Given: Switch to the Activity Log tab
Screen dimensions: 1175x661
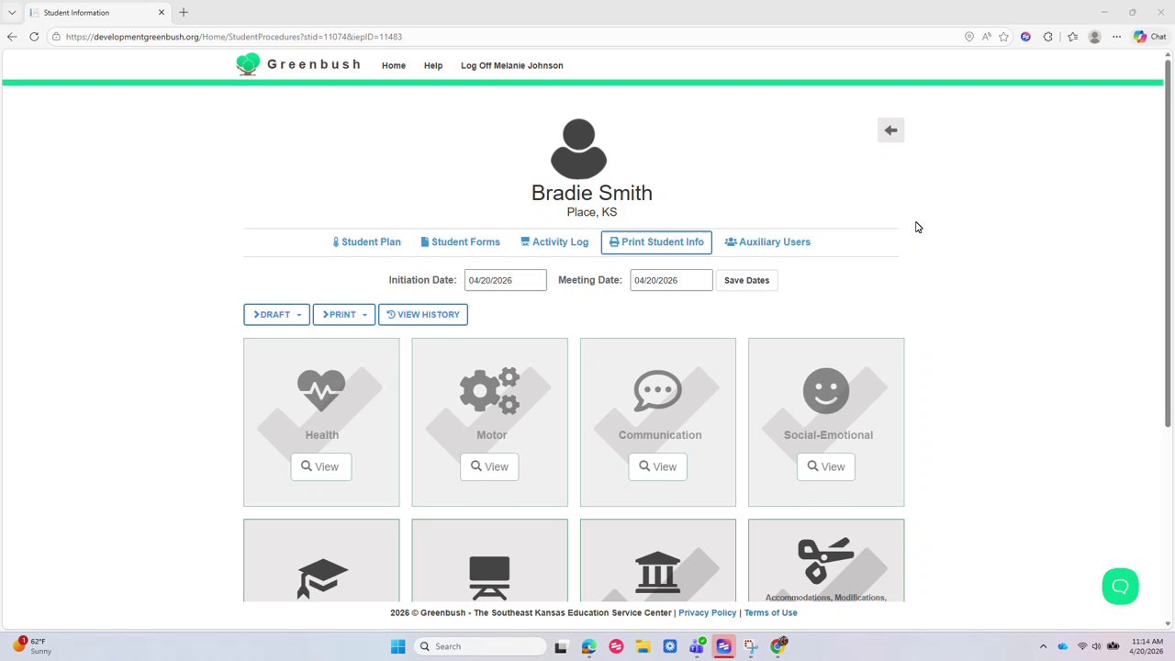Looking at the screenshot, I should point(554,242).
